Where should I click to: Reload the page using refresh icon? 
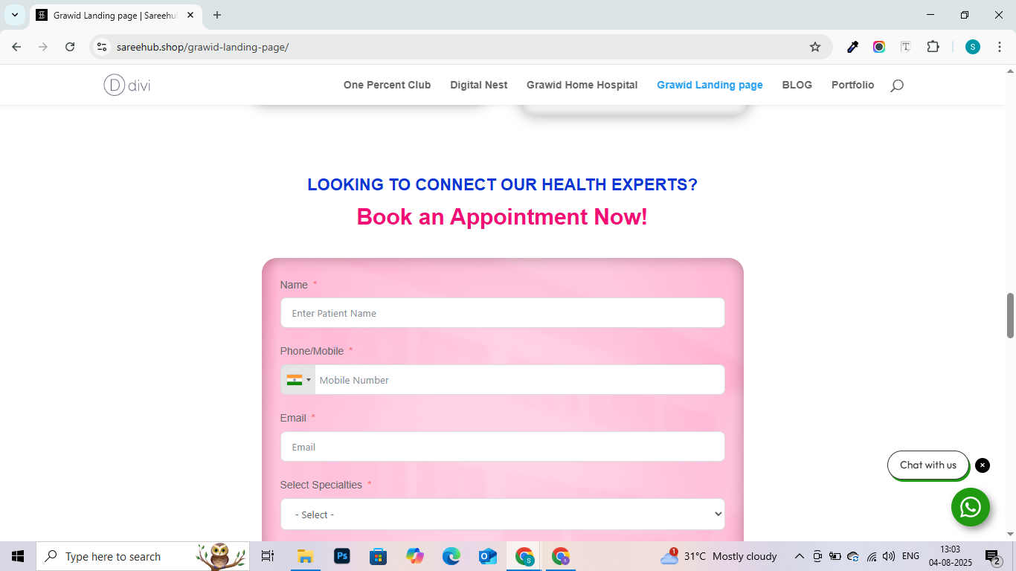70,47
